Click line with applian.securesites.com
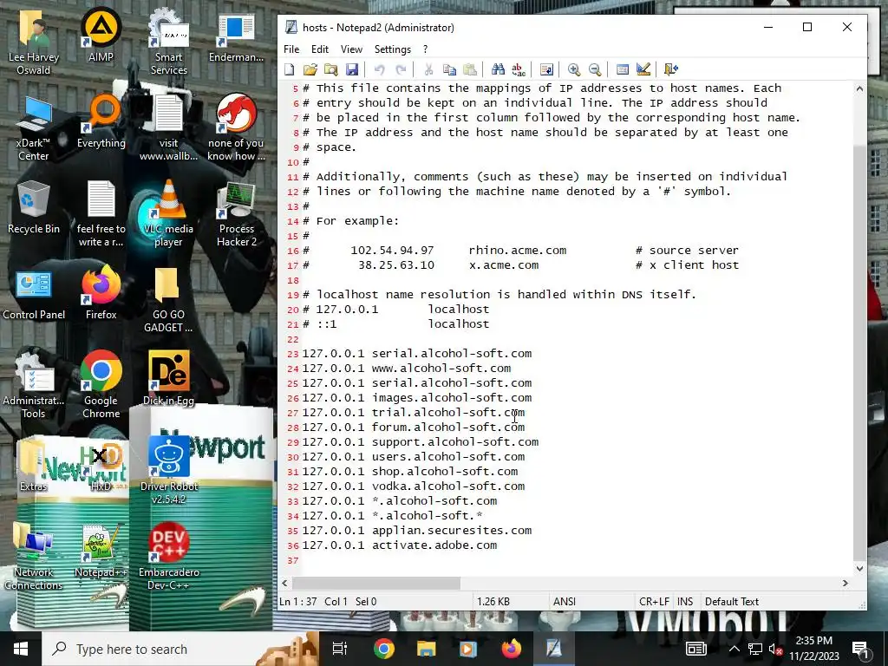888x666 pixels. 417,531
